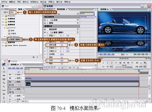Step forward one frame in monitor

tap(128, 63)
